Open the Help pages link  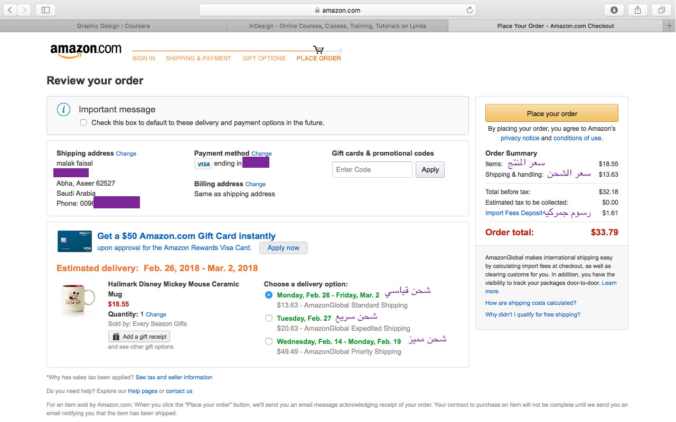143,391
